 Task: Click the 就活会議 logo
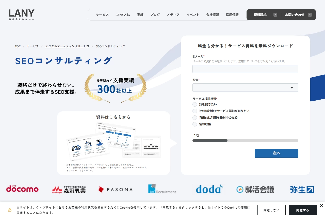(x=255, y=189)
